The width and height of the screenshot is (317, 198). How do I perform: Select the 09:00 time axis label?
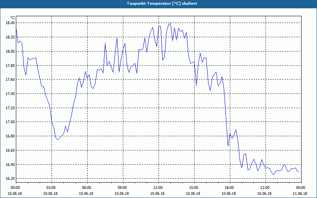[x=122, y=188]
